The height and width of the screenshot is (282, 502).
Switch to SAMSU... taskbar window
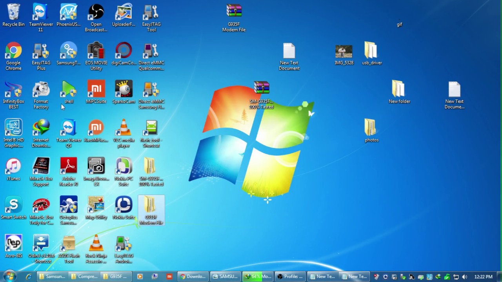click(x=225, y=277)
